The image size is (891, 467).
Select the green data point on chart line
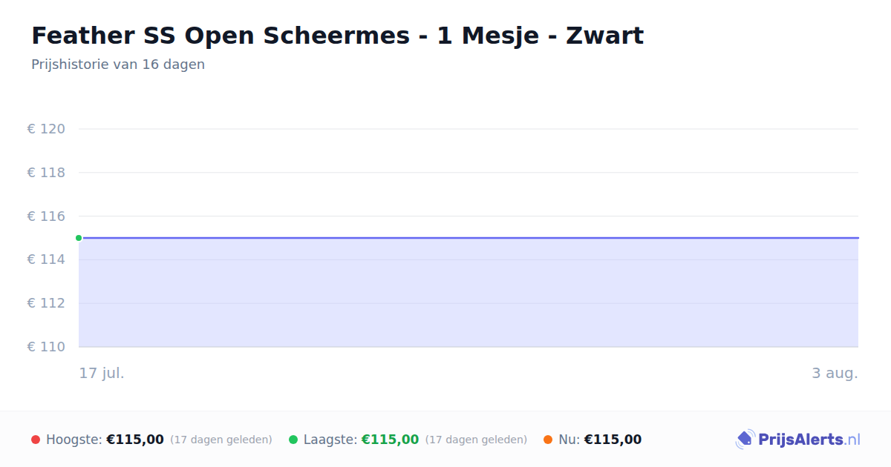[79, 238]
